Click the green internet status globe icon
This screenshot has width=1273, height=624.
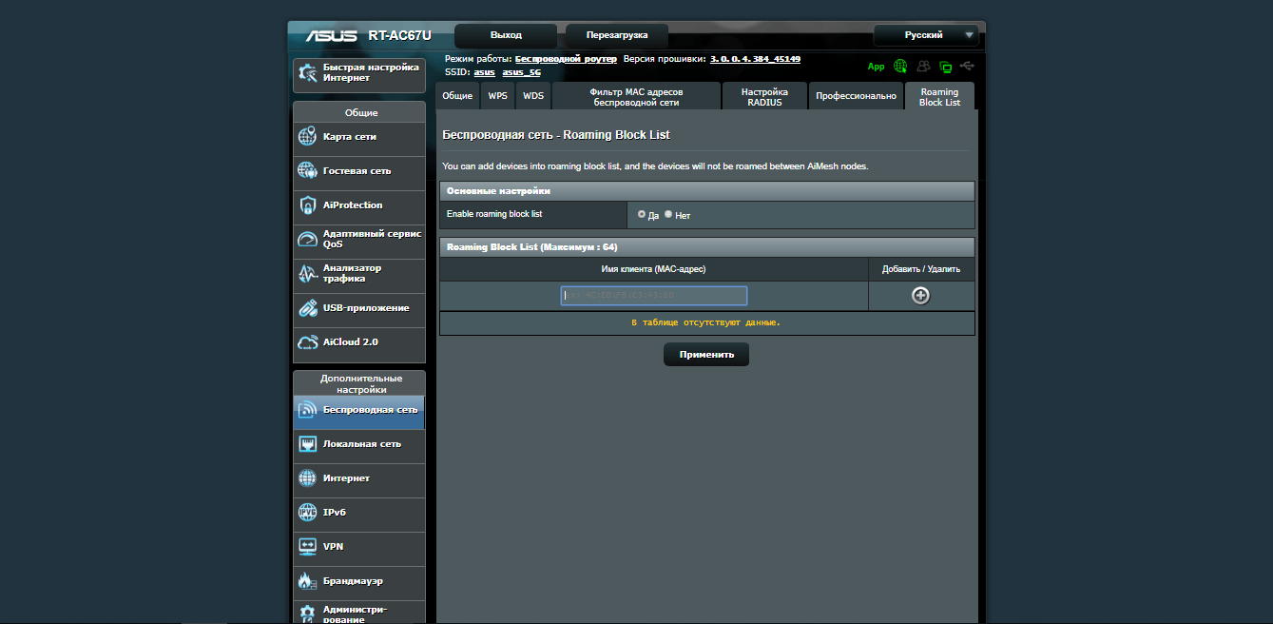(900, 67)
